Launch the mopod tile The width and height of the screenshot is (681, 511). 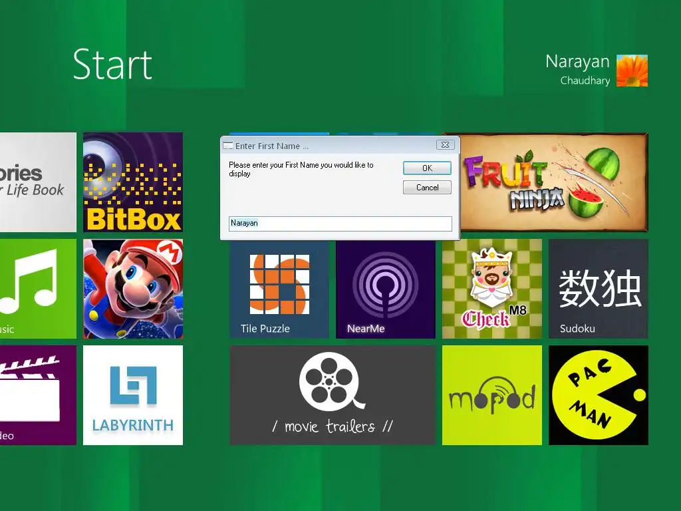tap(492, 395)
